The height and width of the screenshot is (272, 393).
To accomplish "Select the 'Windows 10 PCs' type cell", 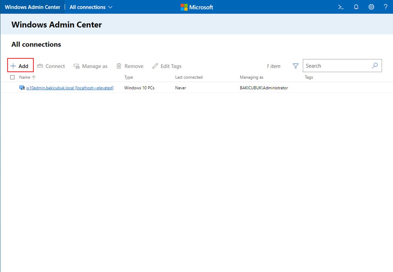I will [x=139, y=88].
